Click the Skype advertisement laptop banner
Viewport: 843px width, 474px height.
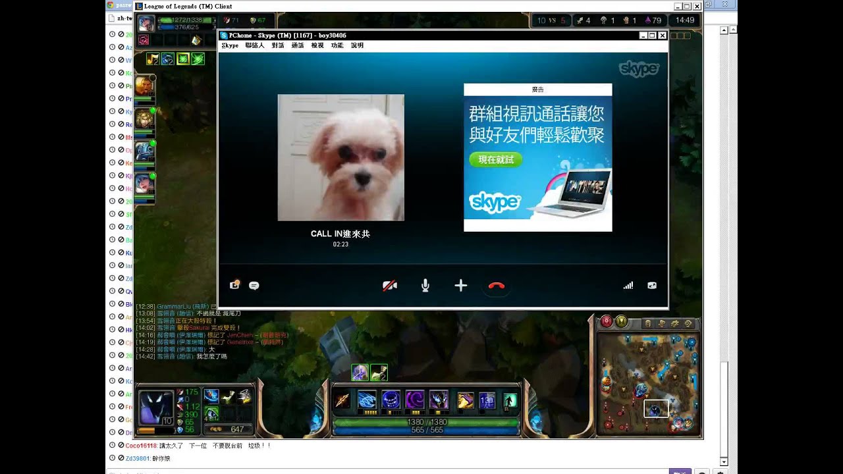(537, 163)
